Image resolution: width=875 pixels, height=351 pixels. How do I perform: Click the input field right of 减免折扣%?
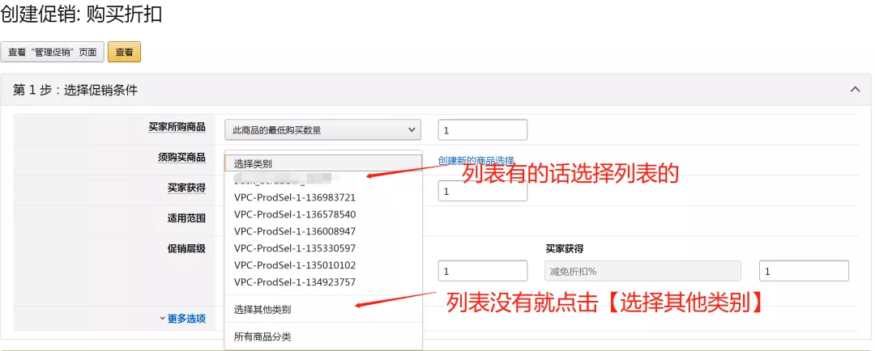pyautogui.click(x=805, y=271)
